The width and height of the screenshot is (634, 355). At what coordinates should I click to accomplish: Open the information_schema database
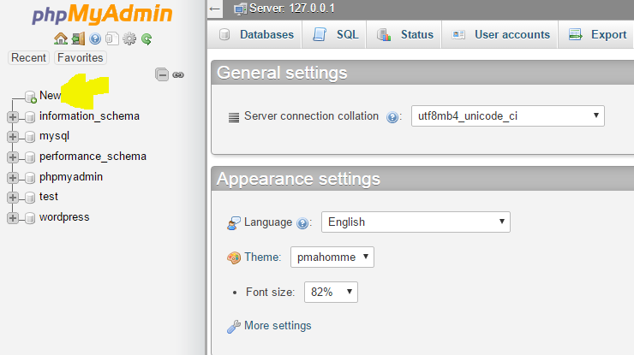tap(89, 116)
